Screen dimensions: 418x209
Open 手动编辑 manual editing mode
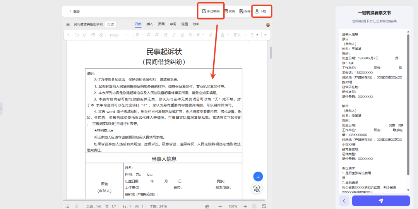(211, 11)
